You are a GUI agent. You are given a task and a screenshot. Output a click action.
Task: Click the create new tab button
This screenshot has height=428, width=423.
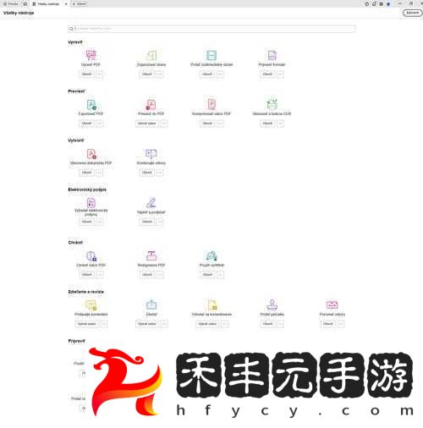[x=79, y=4]
